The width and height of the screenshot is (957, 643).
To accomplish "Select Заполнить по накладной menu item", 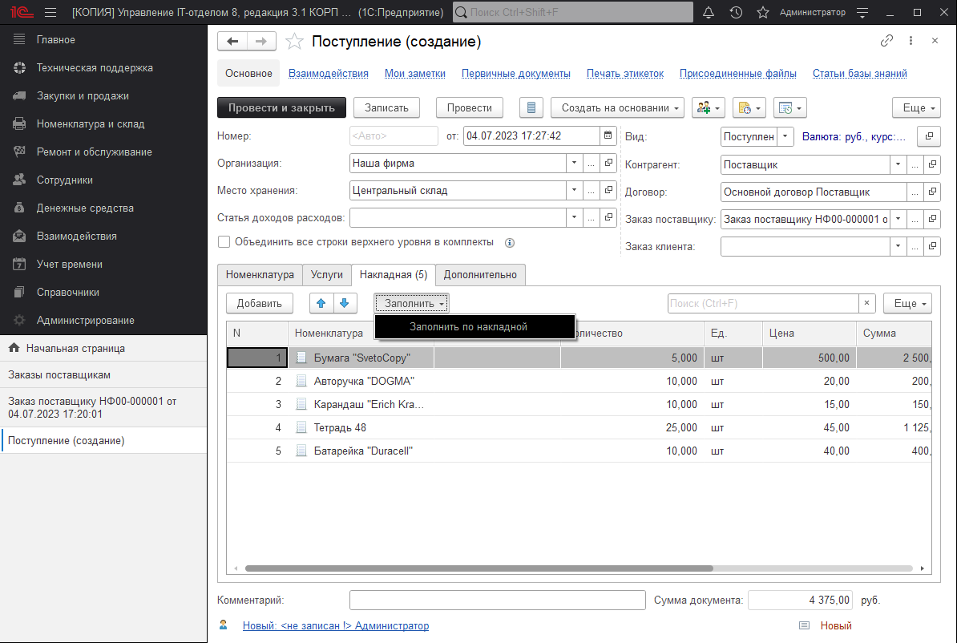I will 468,327.
